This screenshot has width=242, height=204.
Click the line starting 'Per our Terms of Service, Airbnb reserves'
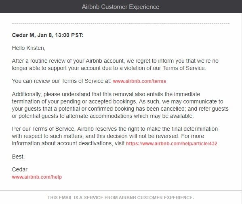pos(115,129)
